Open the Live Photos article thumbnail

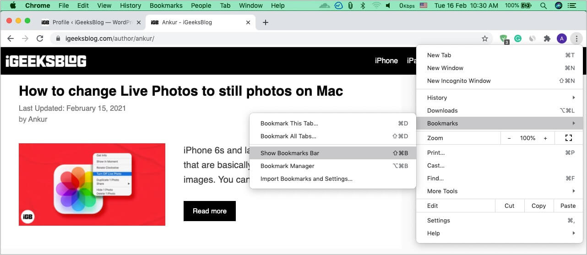92,184
